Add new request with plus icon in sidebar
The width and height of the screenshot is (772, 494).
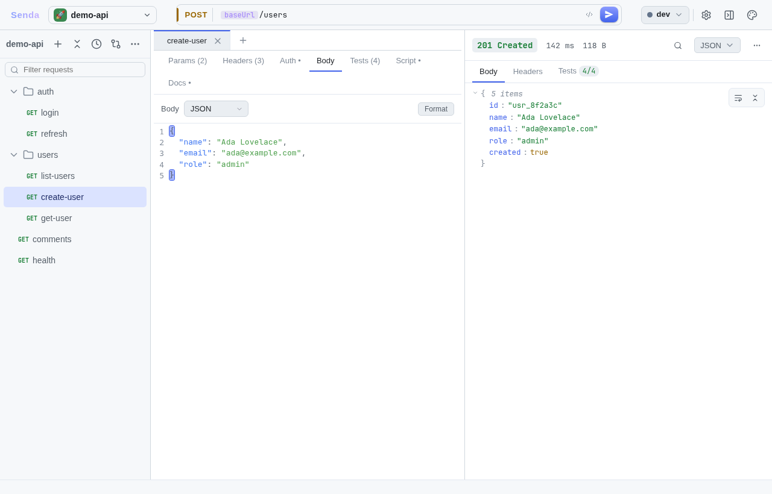58,44
